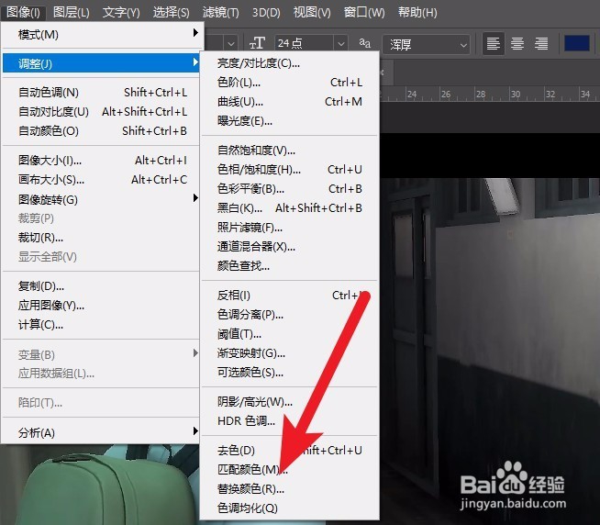
Task: Expand the 模式(M) submenu
Action: 102,35
